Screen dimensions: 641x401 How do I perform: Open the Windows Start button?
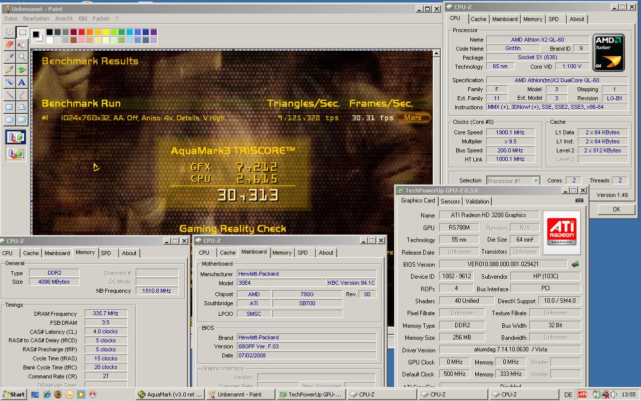point(14,394)
